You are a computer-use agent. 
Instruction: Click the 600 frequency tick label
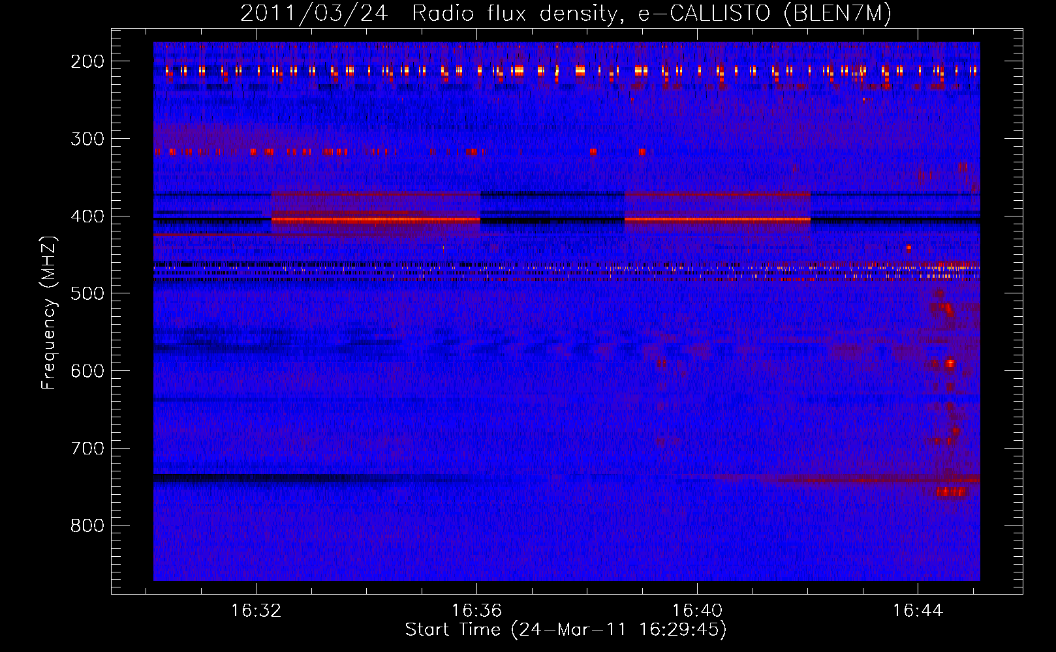87,371
